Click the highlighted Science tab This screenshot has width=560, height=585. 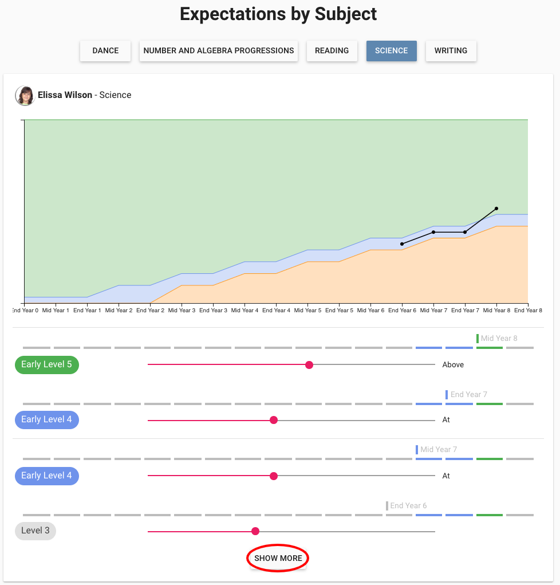(391, 50)
